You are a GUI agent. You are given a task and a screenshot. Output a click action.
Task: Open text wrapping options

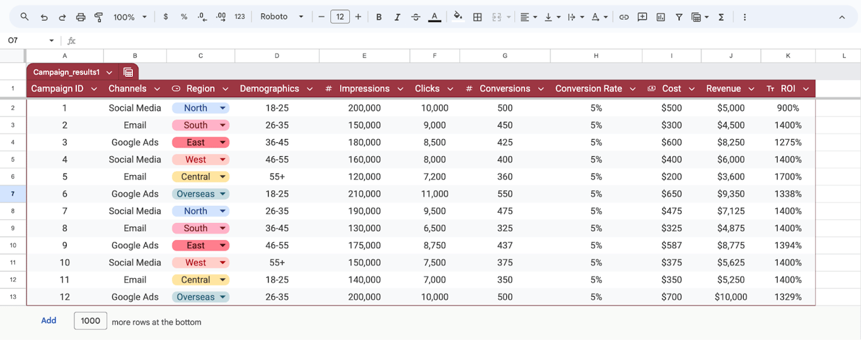point(575,17)
